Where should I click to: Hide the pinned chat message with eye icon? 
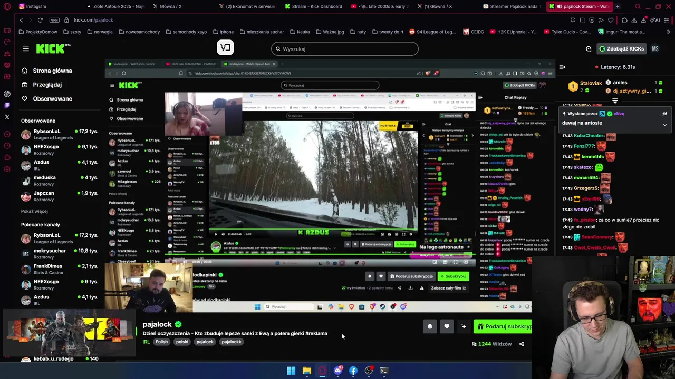[664, 114]
